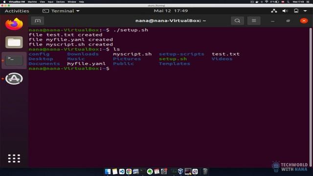Select the line 'file myfile.yaml created'

tap(70, 40)
